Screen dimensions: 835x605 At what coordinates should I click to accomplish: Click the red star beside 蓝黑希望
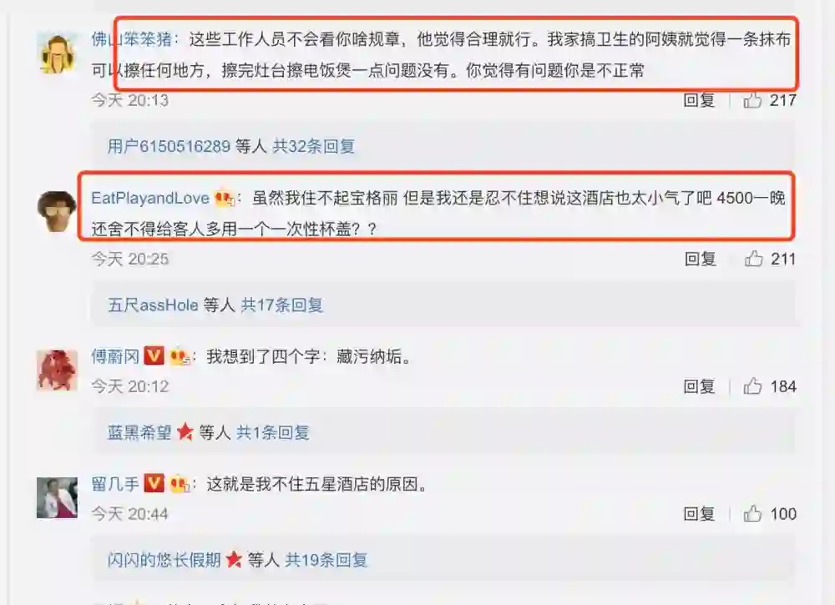click(x=185, y=432)
